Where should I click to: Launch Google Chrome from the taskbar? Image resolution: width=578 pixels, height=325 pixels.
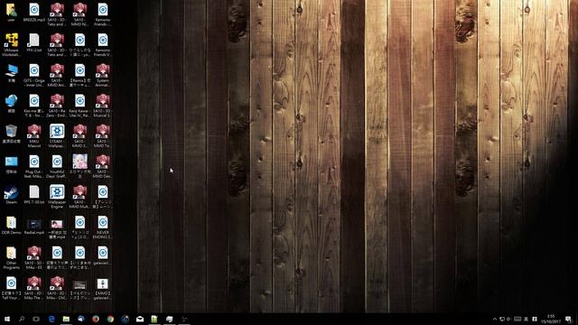click(110, 319)
